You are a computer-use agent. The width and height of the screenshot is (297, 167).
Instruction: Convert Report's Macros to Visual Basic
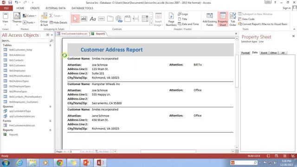click(263, 24)
